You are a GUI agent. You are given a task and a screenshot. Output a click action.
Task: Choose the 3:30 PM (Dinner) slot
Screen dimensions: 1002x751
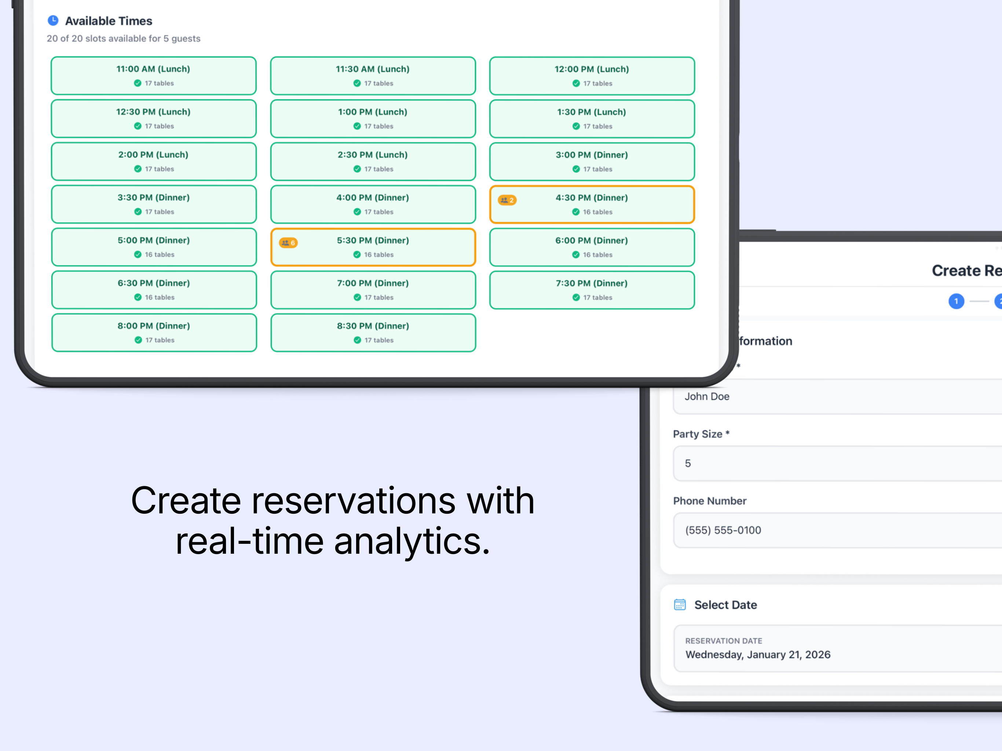point(154,204)
